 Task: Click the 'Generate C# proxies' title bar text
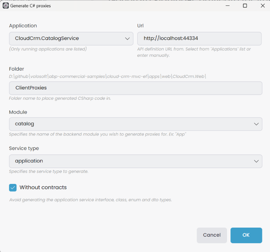pyautogui.click(x=31, y=6)
